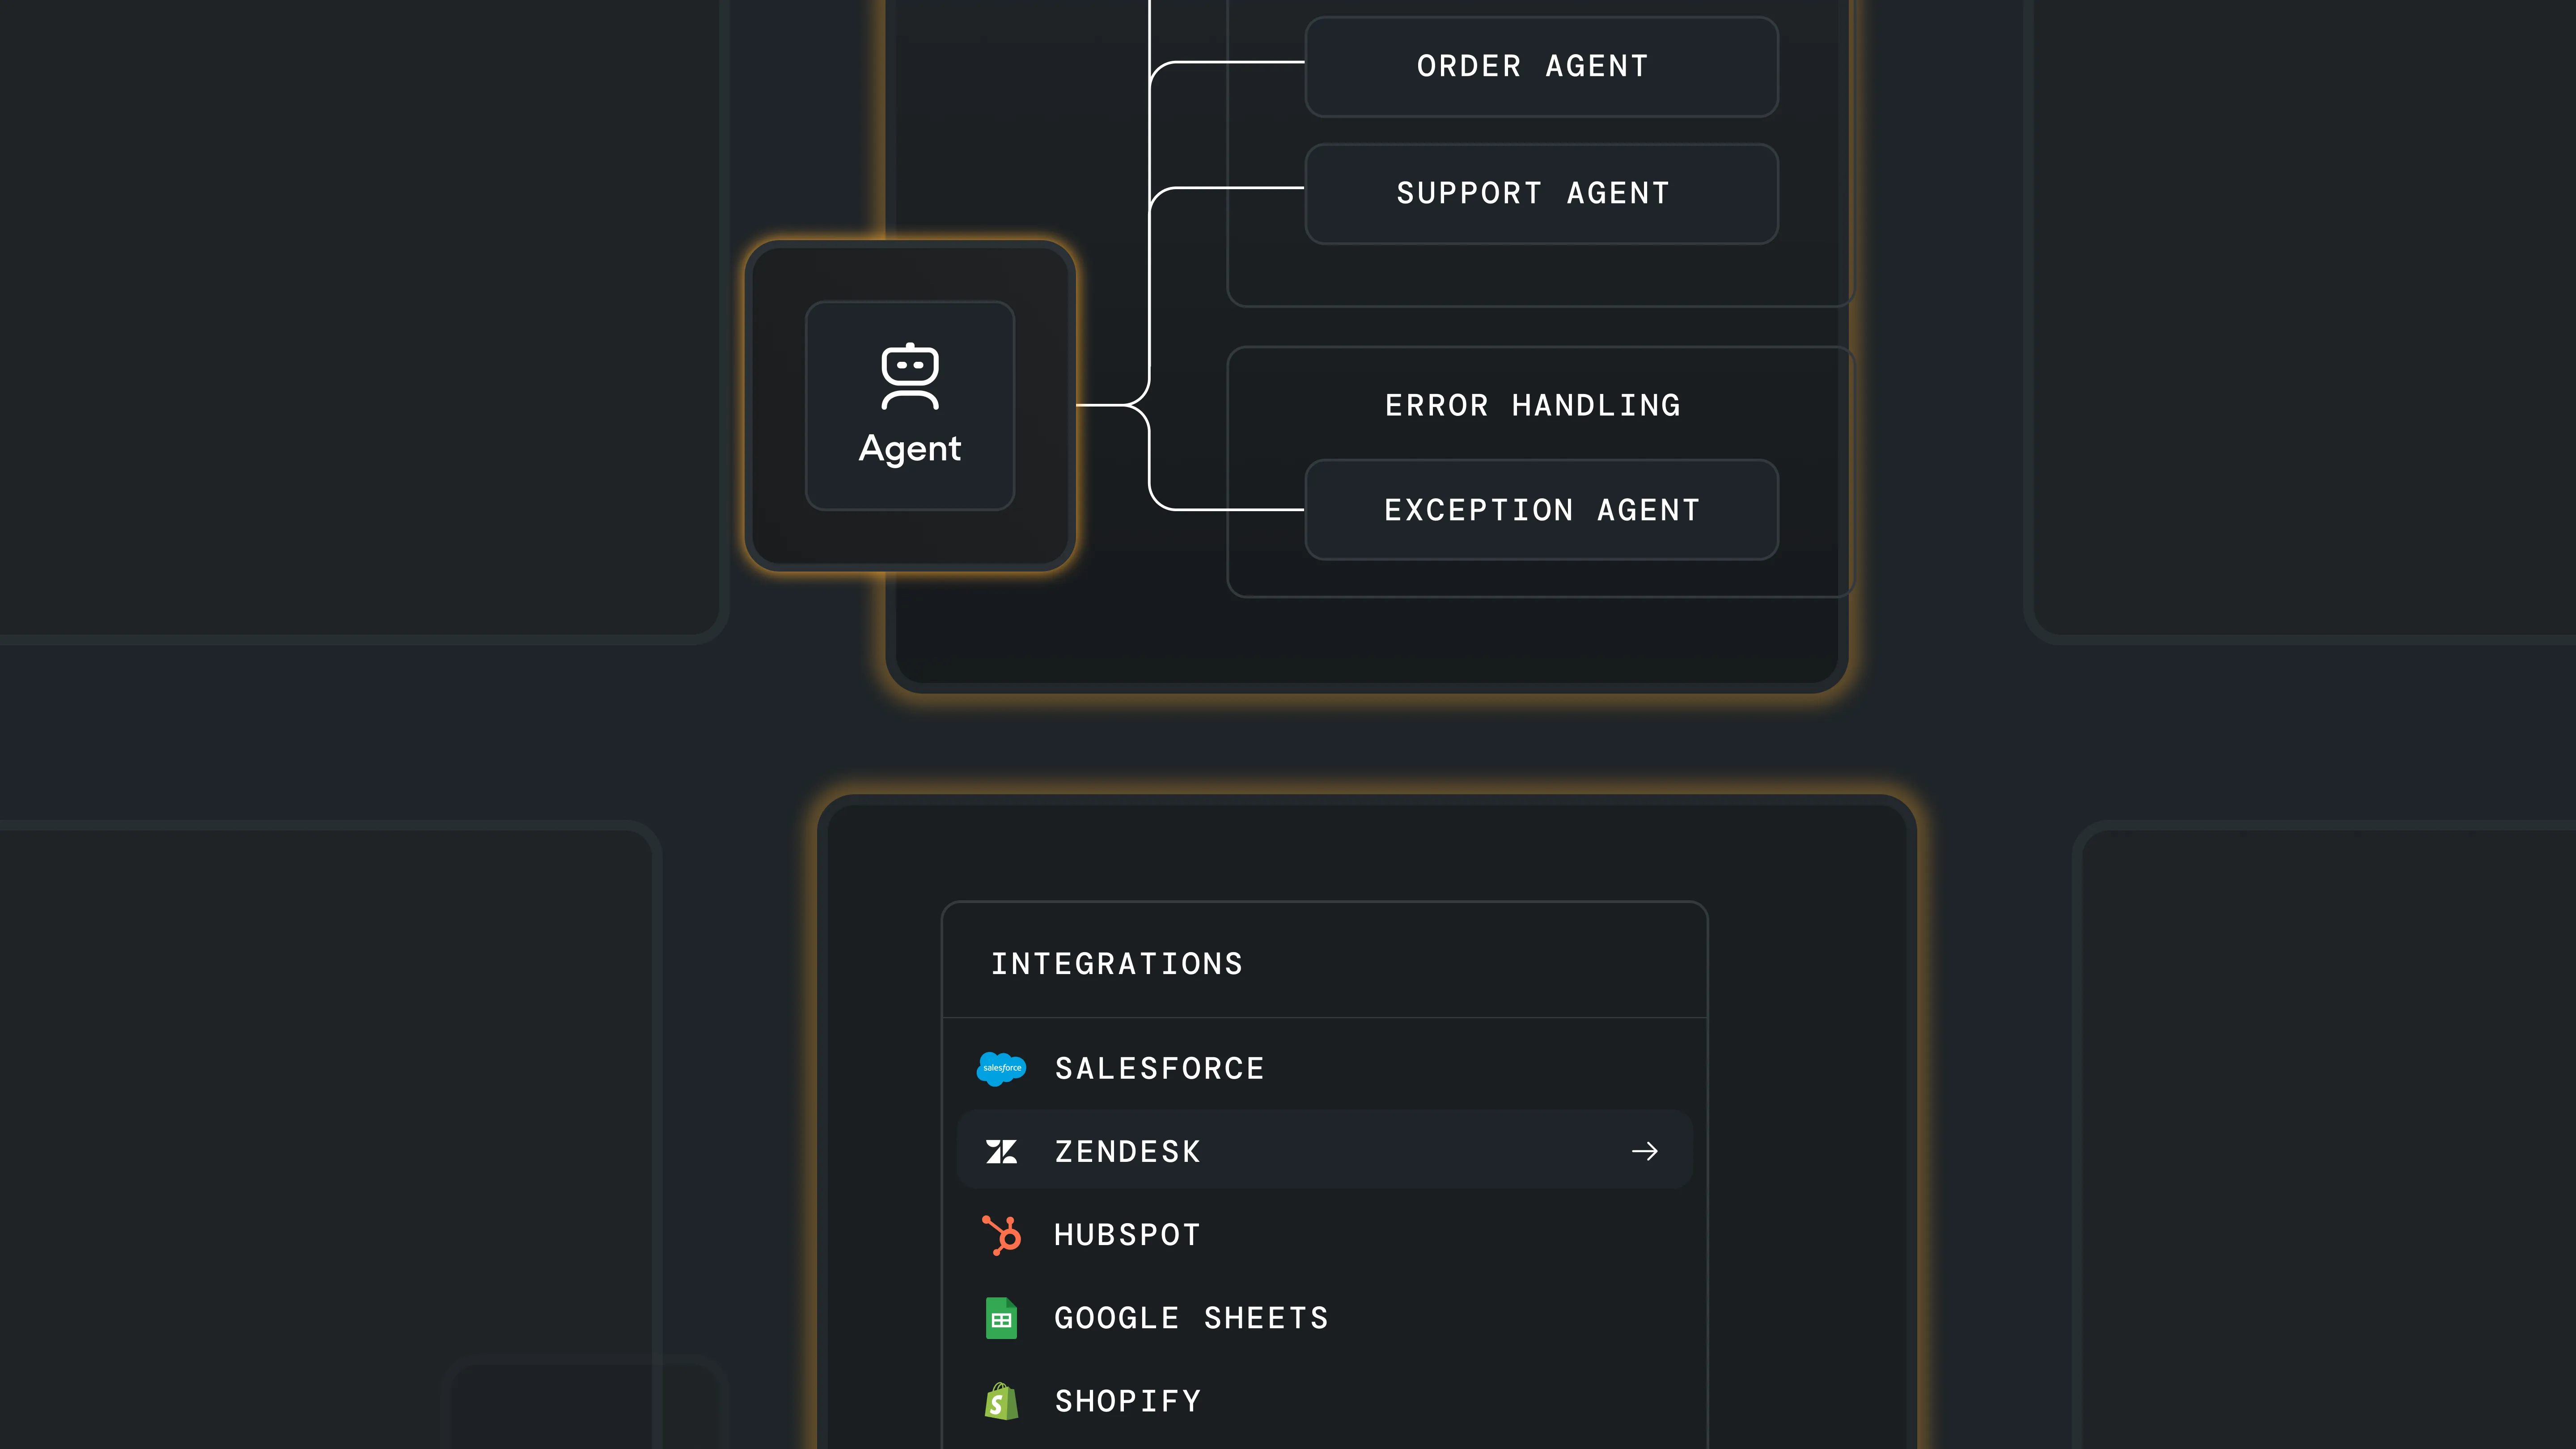Choose the Salesforce integration label
The image size is (2576, 1449).
(x=1159, y=1068)
